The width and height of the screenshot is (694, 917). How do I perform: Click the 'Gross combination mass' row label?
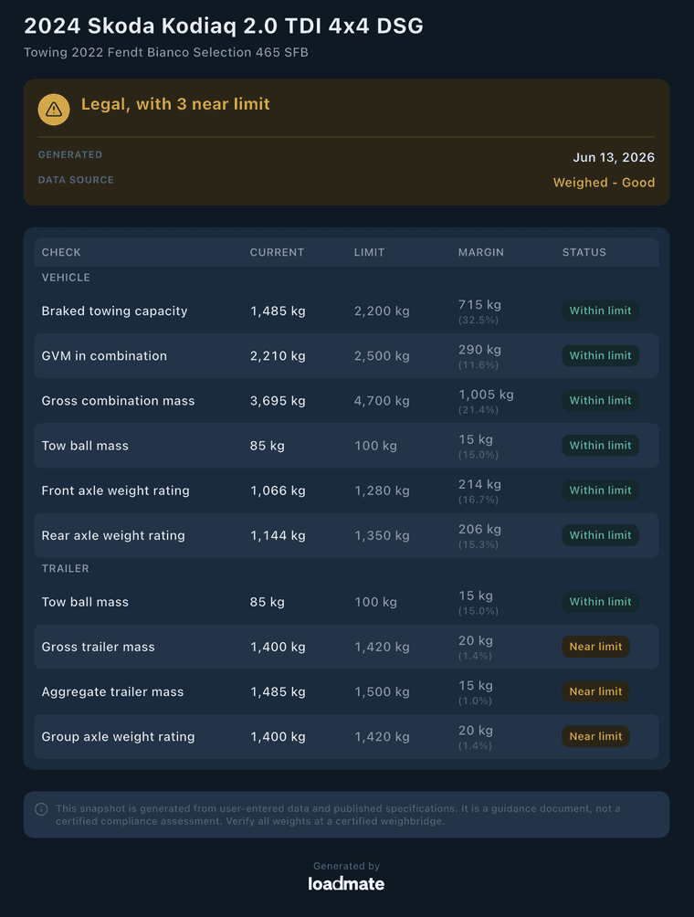[x=118, y=401]
